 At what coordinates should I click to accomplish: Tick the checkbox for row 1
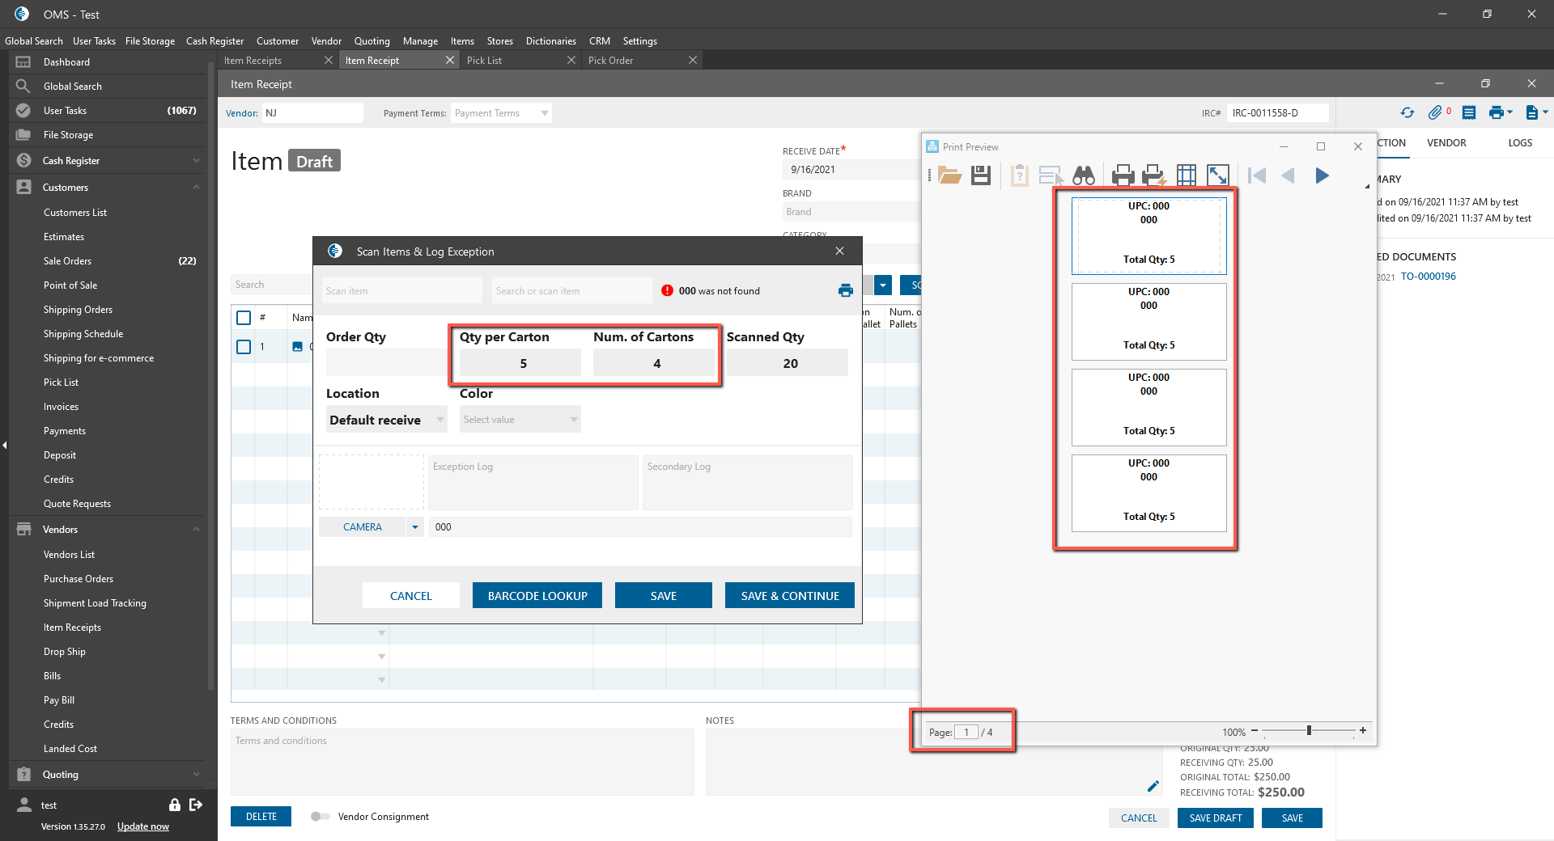coord(244,347)
